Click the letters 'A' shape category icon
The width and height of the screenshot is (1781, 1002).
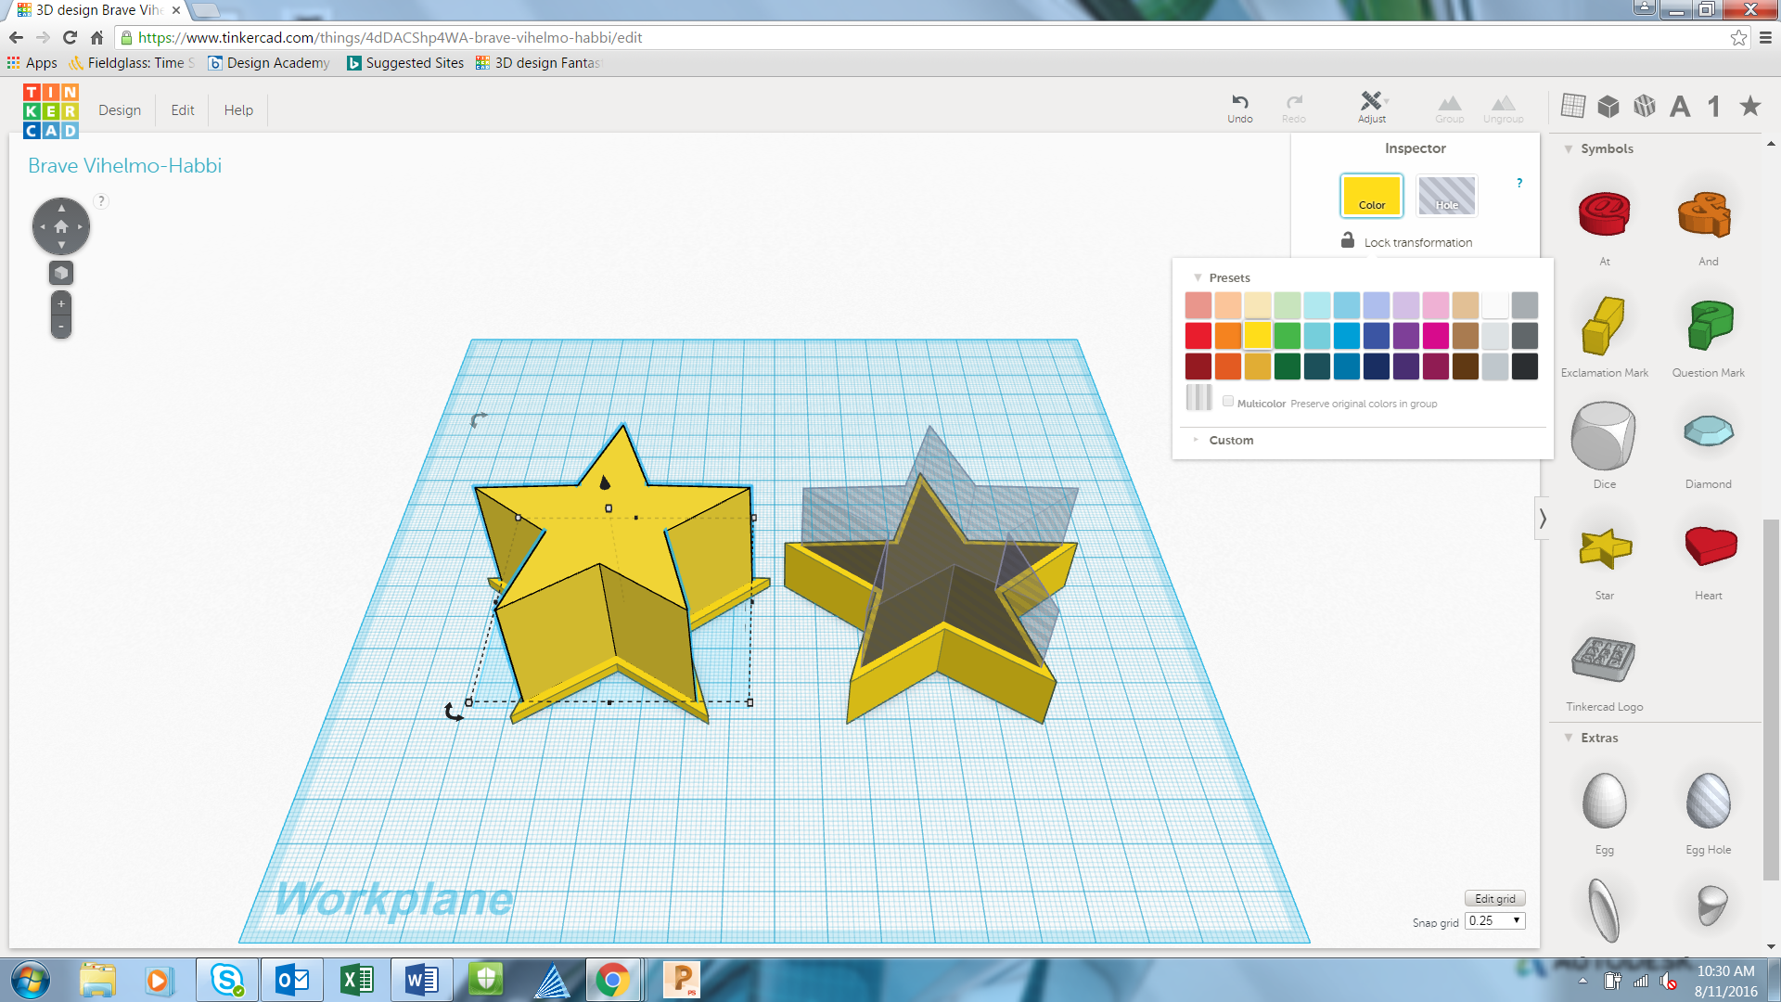point(1679,107)
